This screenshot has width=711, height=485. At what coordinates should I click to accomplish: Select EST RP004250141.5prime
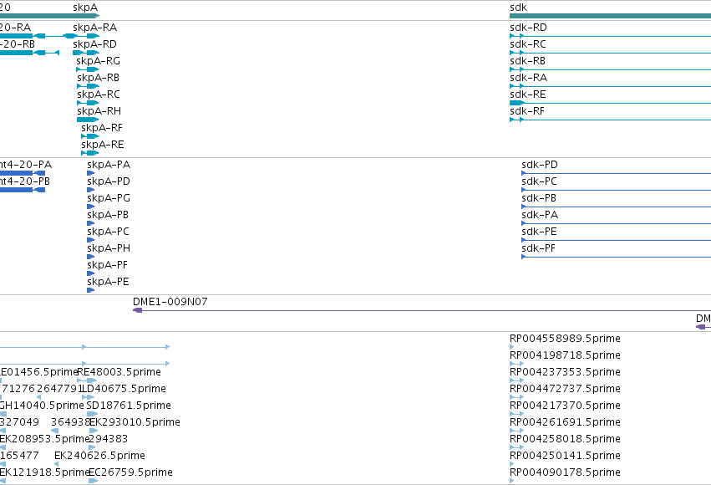(565, 456)
